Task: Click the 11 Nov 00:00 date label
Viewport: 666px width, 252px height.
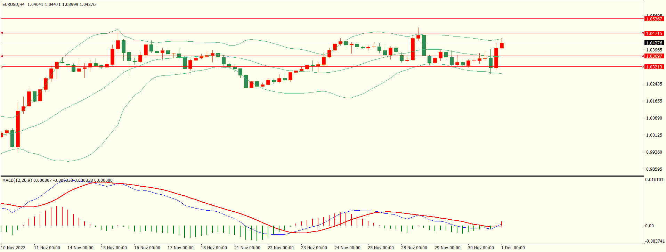Action: coord(47,248)
